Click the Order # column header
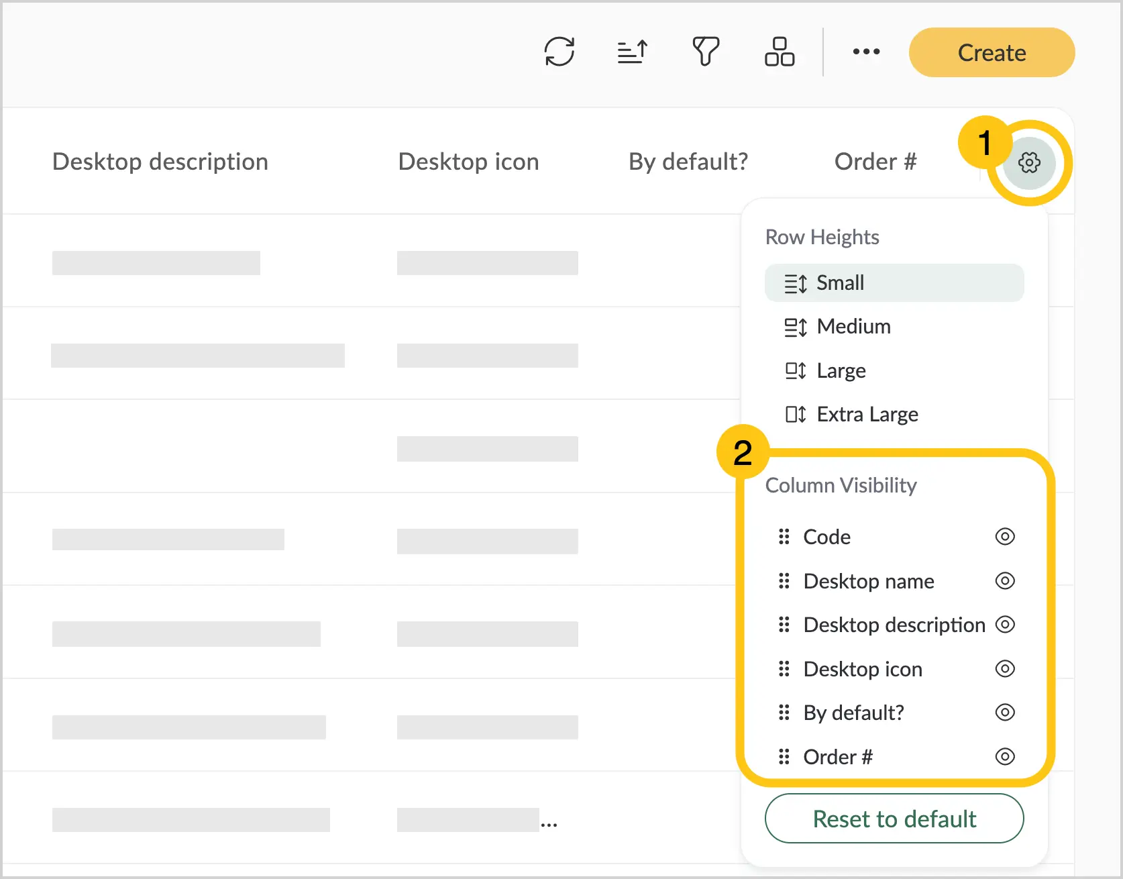Viewport: 1123px width, 879px height. pos(875,162)
